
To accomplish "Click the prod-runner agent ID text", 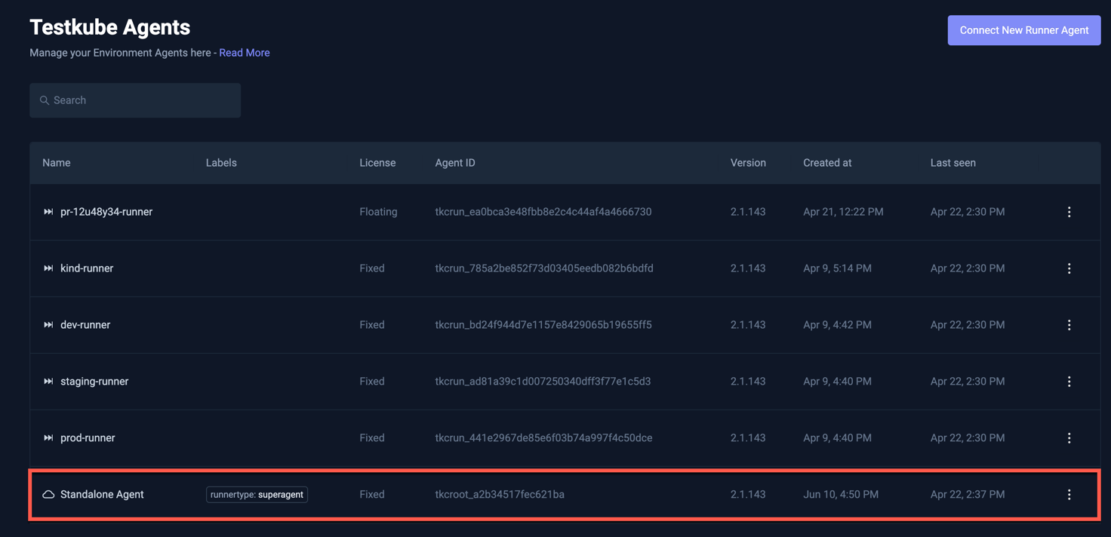I will pos(543,438).
